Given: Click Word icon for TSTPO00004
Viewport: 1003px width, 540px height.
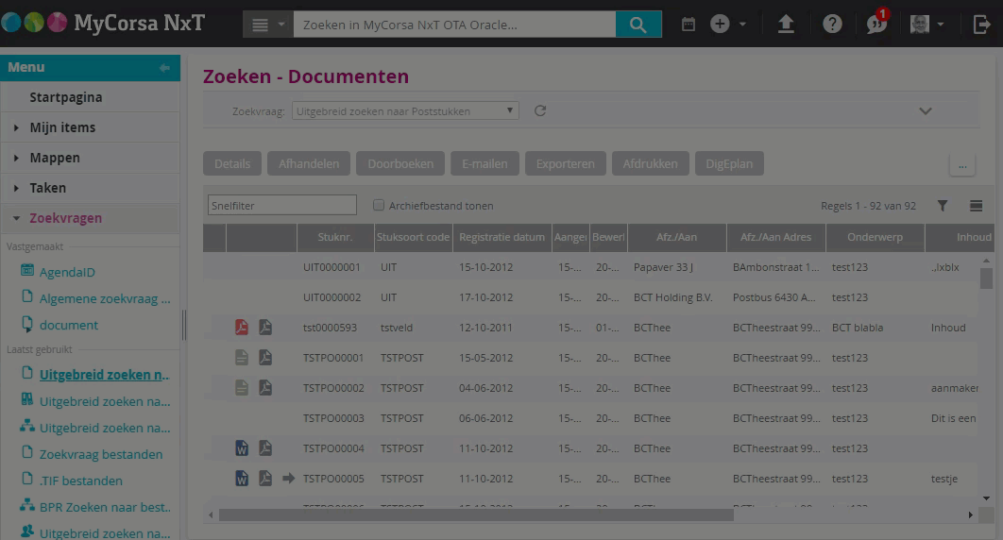Looking at the screenshot, I should 241,448.
